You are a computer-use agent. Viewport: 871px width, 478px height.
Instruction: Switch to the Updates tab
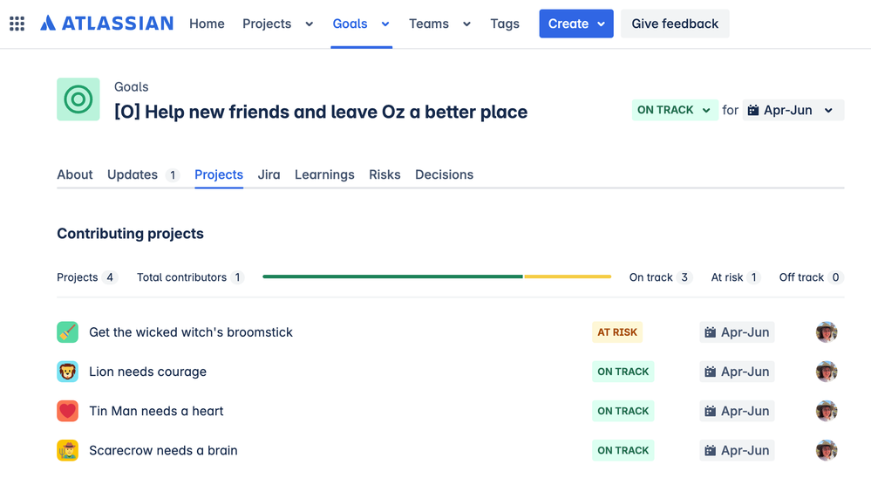pyautogui.click(x=133, y=174)
